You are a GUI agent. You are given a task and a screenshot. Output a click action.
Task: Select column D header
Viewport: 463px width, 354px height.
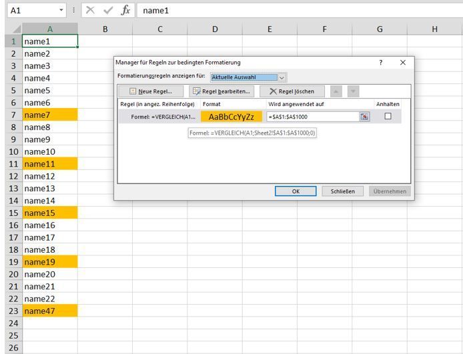click(215, 29)
